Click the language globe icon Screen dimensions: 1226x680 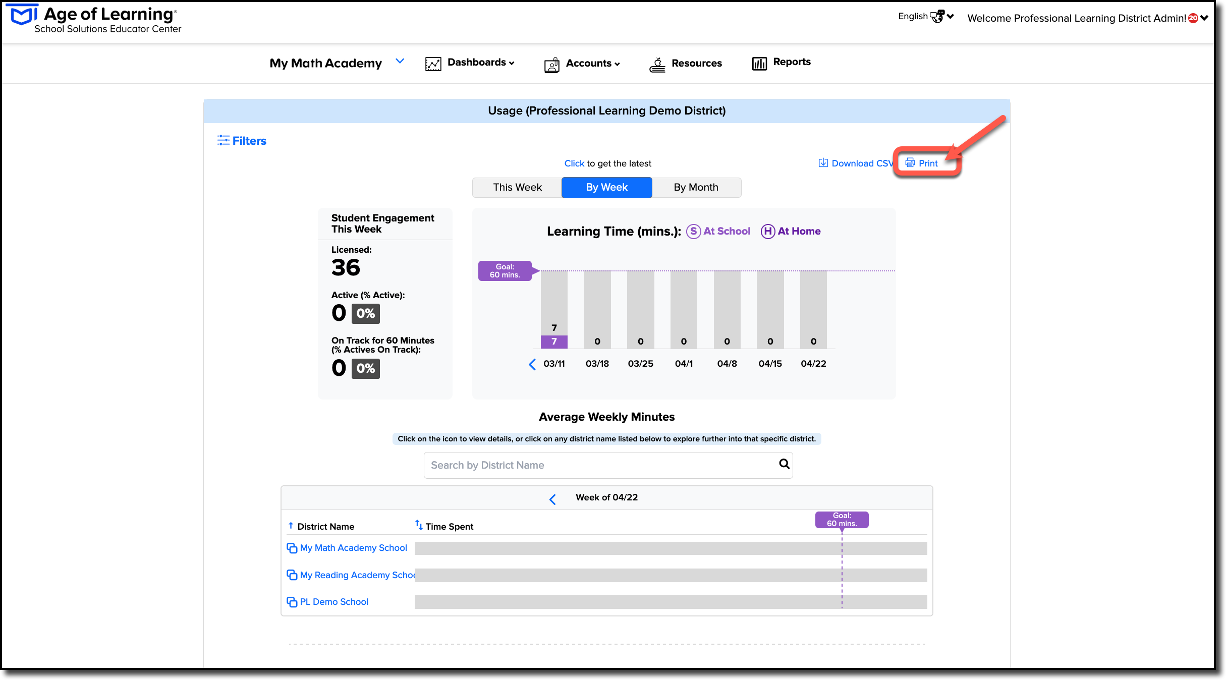point(937,16)
